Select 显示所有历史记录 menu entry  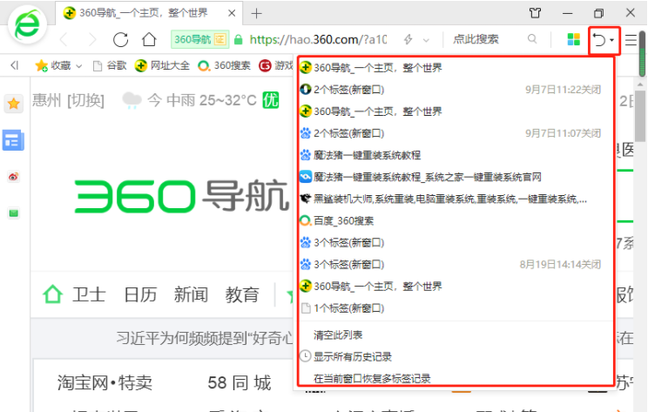coord(352,356)
